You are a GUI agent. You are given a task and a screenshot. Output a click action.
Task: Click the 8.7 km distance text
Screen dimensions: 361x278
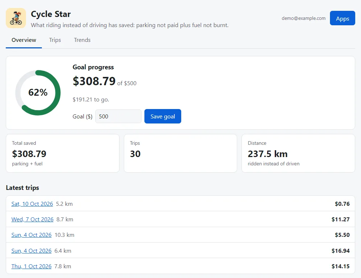[x=65, y=220]
